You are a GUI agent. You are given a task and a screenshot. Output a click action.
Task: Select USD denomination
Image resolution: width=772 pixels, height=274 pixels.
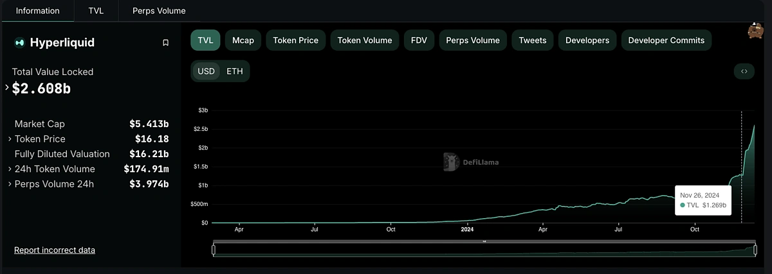point(206,71)
